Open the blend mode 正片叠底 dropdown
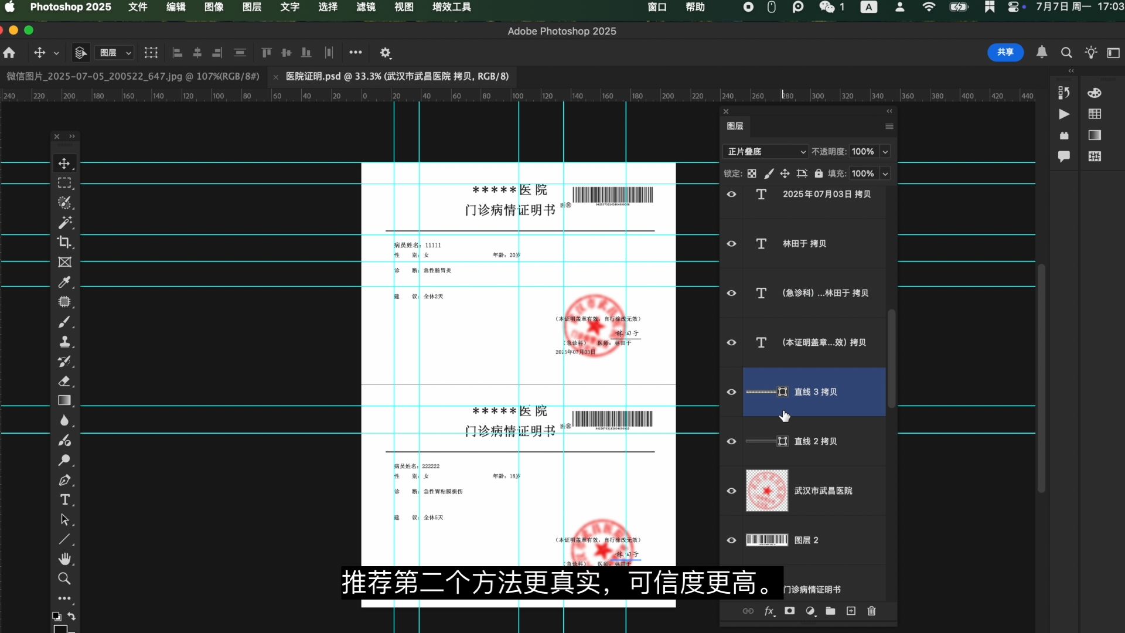 click(x=765, y=151)
